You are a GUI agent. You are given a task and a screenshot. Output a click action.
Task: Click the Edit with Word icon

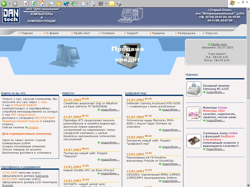(x=101, y=3)
